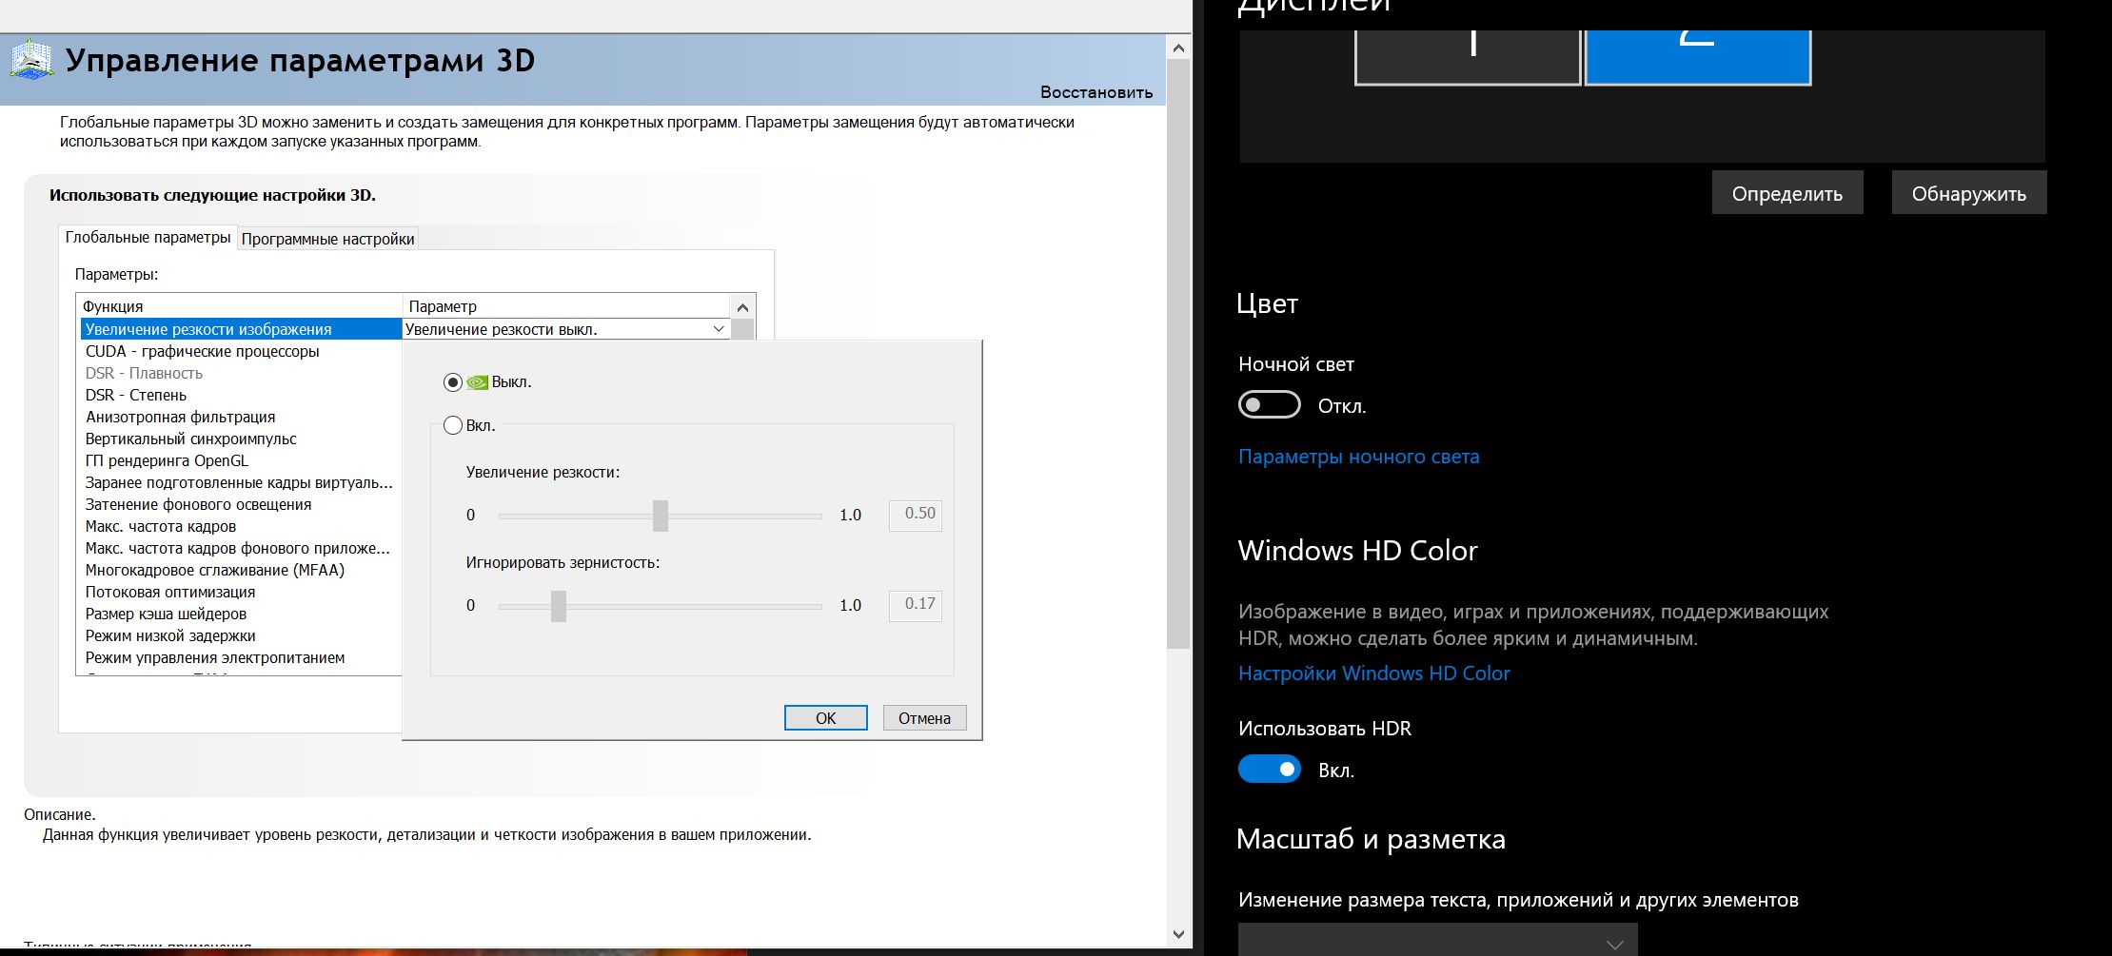Expand the Увеличение резкости выкл. dropdown
The image size is (2112, 956).
click(x=719, y=329)
